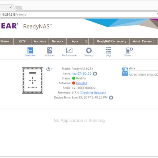
Task: Click the data volume usage bar
Action: point(144,72)
